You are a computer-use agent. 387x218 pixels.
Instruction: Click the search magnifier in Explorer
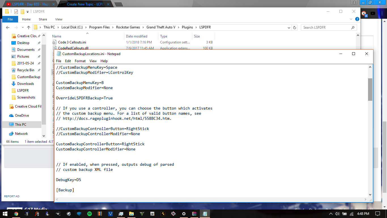pyautogui.click(x=353, y=28)
